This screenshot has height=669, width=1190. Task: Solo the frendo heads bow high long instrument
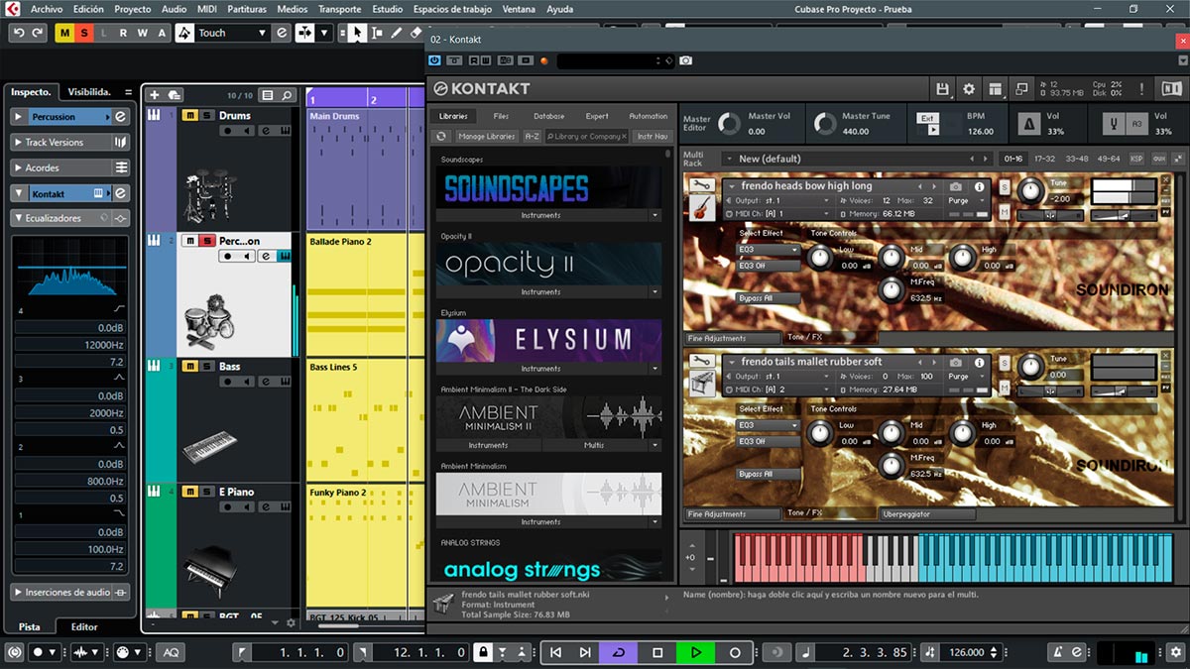tap(1005, 186)
